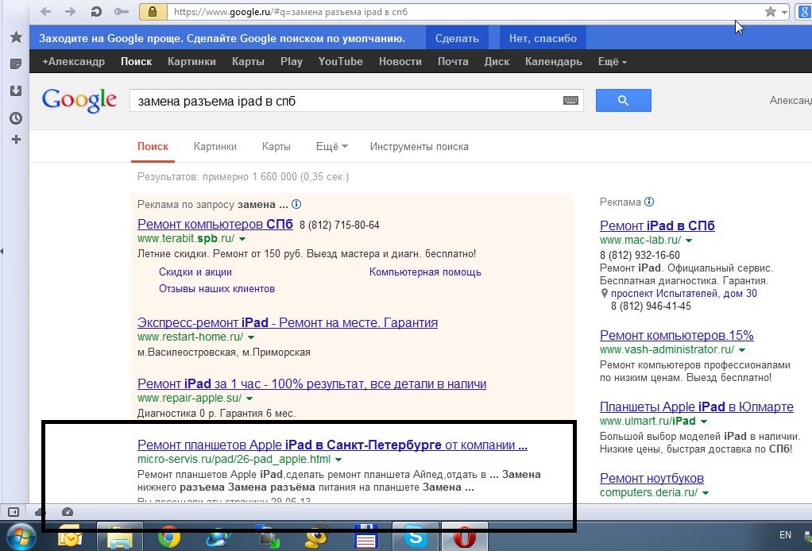Go back with the browser back arrow
The height and width of the screenshot is (551, 812).
pyautogui.click(x=45, y=11)
